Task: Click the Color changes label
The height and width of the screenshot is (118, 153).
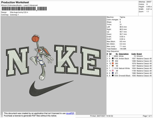Action: click(112, 20)
